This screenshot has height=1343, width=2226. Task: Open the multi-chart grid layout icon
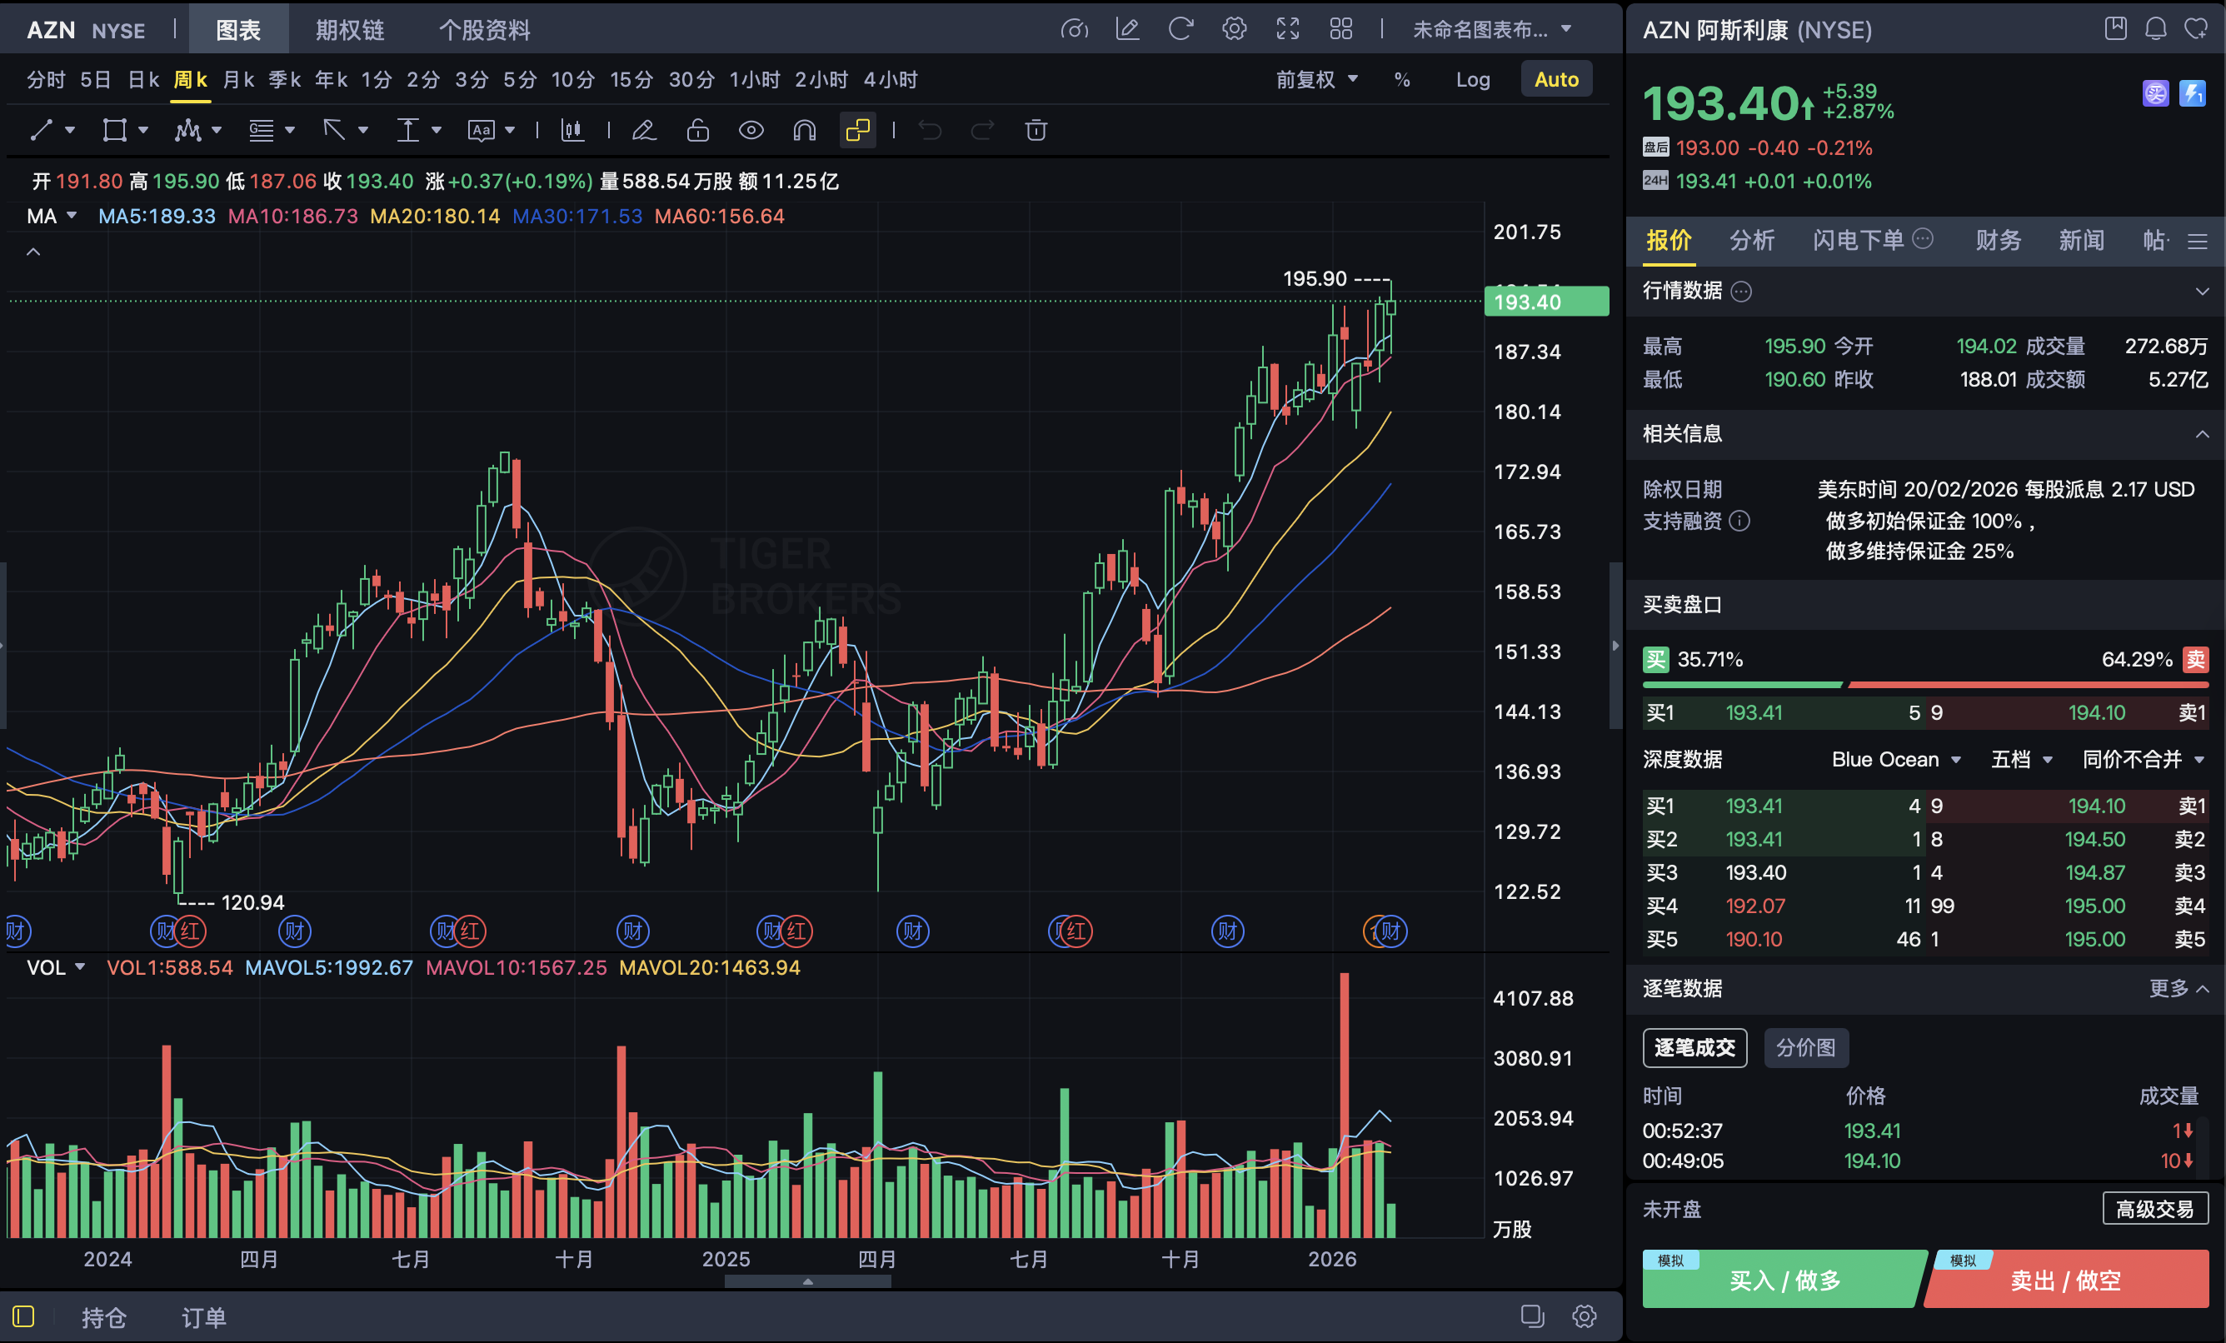pyautogui.click(x=1340, y=29)
